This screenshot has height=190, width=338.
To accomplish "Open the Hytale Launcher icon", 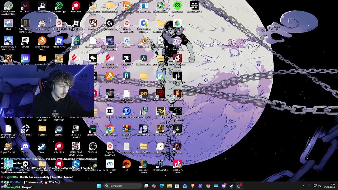I will 161,166.
